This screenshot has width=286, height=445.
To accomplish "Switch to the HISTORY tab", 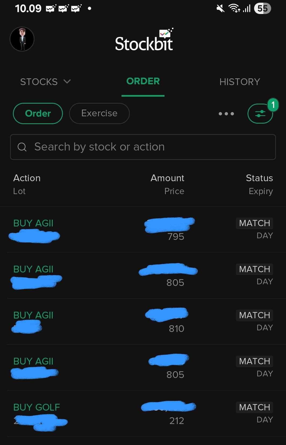I will click(x=239, y=82).
